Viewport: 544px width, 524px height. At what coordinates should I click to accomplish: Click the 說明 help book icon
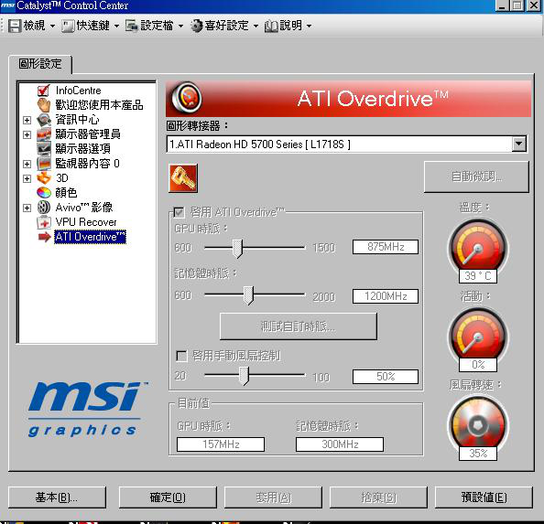(x=271, y=27)
